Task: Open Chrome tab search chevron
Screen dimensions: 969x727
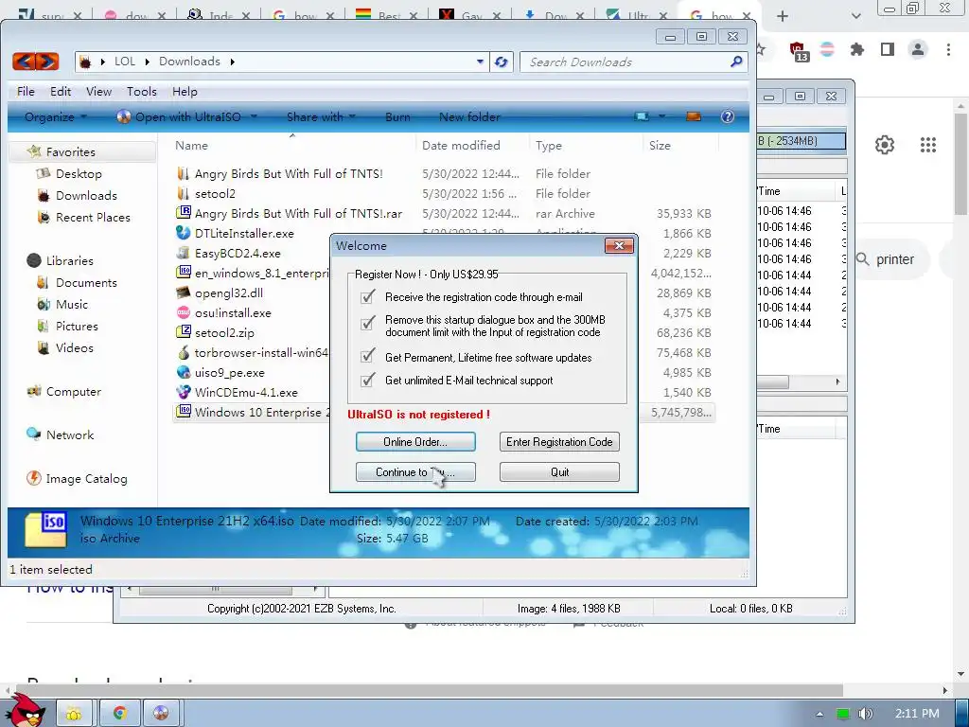Action: [855, 16]
